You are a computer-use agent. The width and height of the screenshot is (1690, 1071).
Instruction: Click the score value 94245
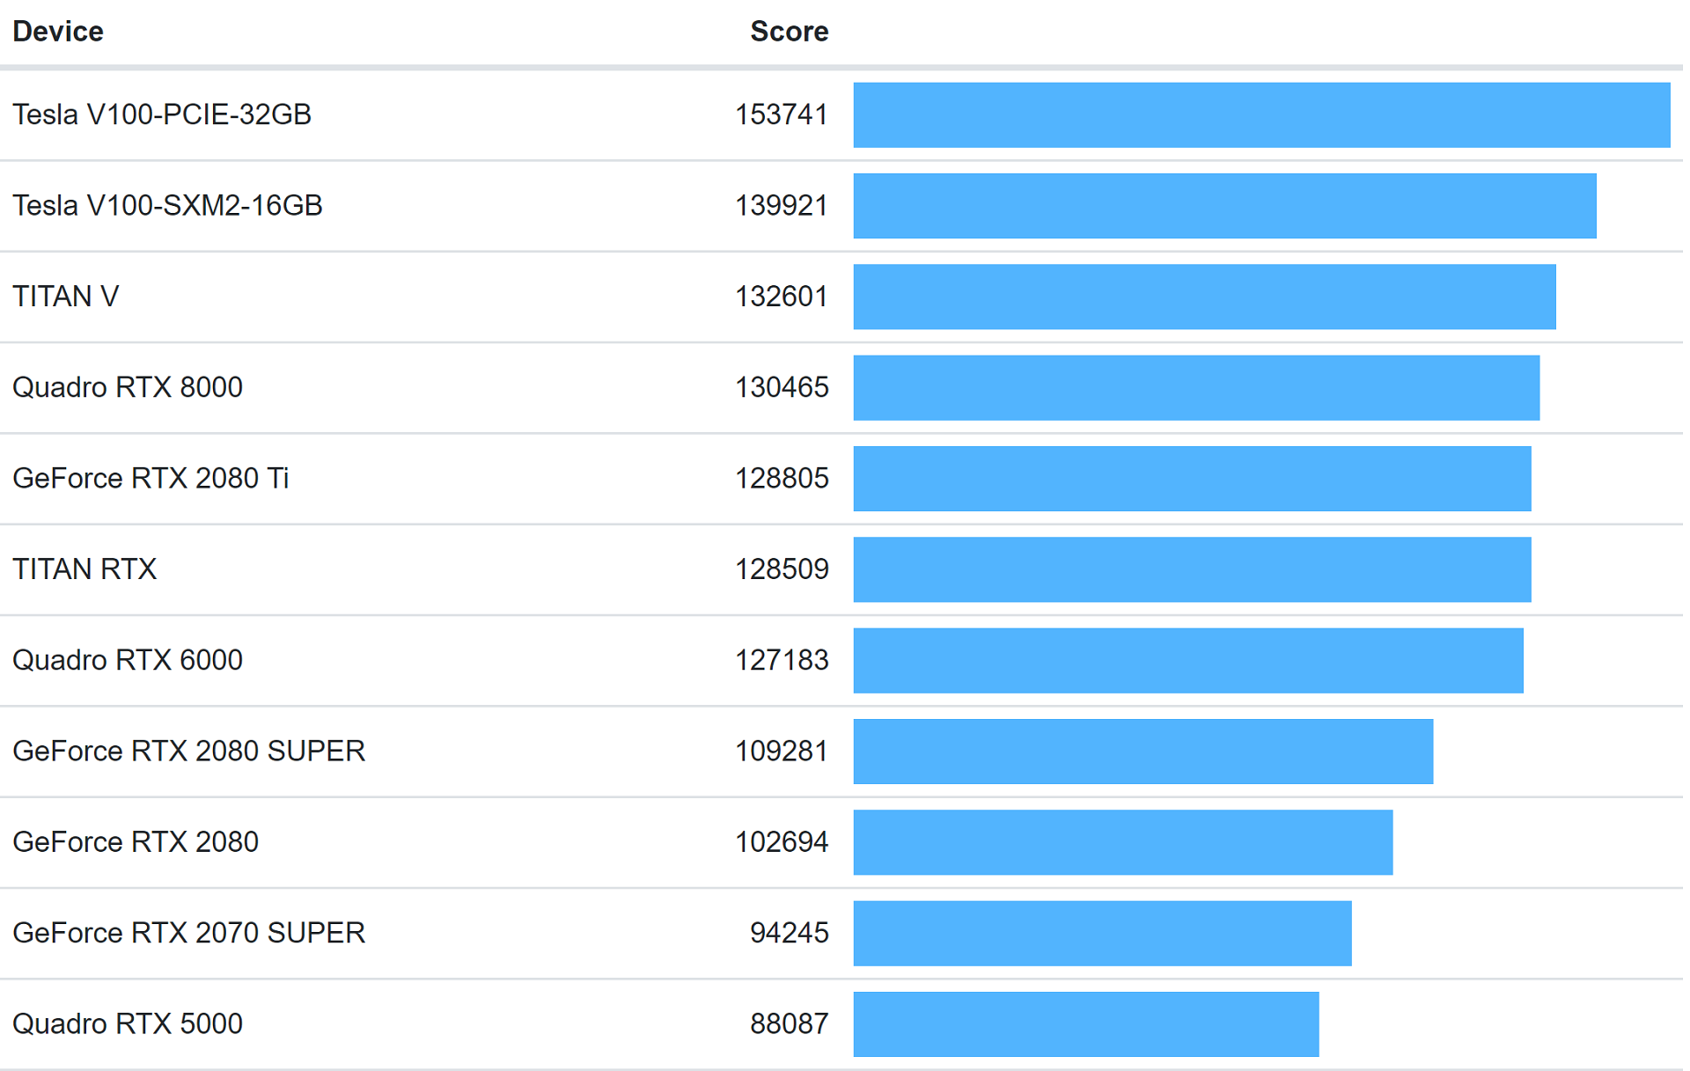tap(789, 933)
